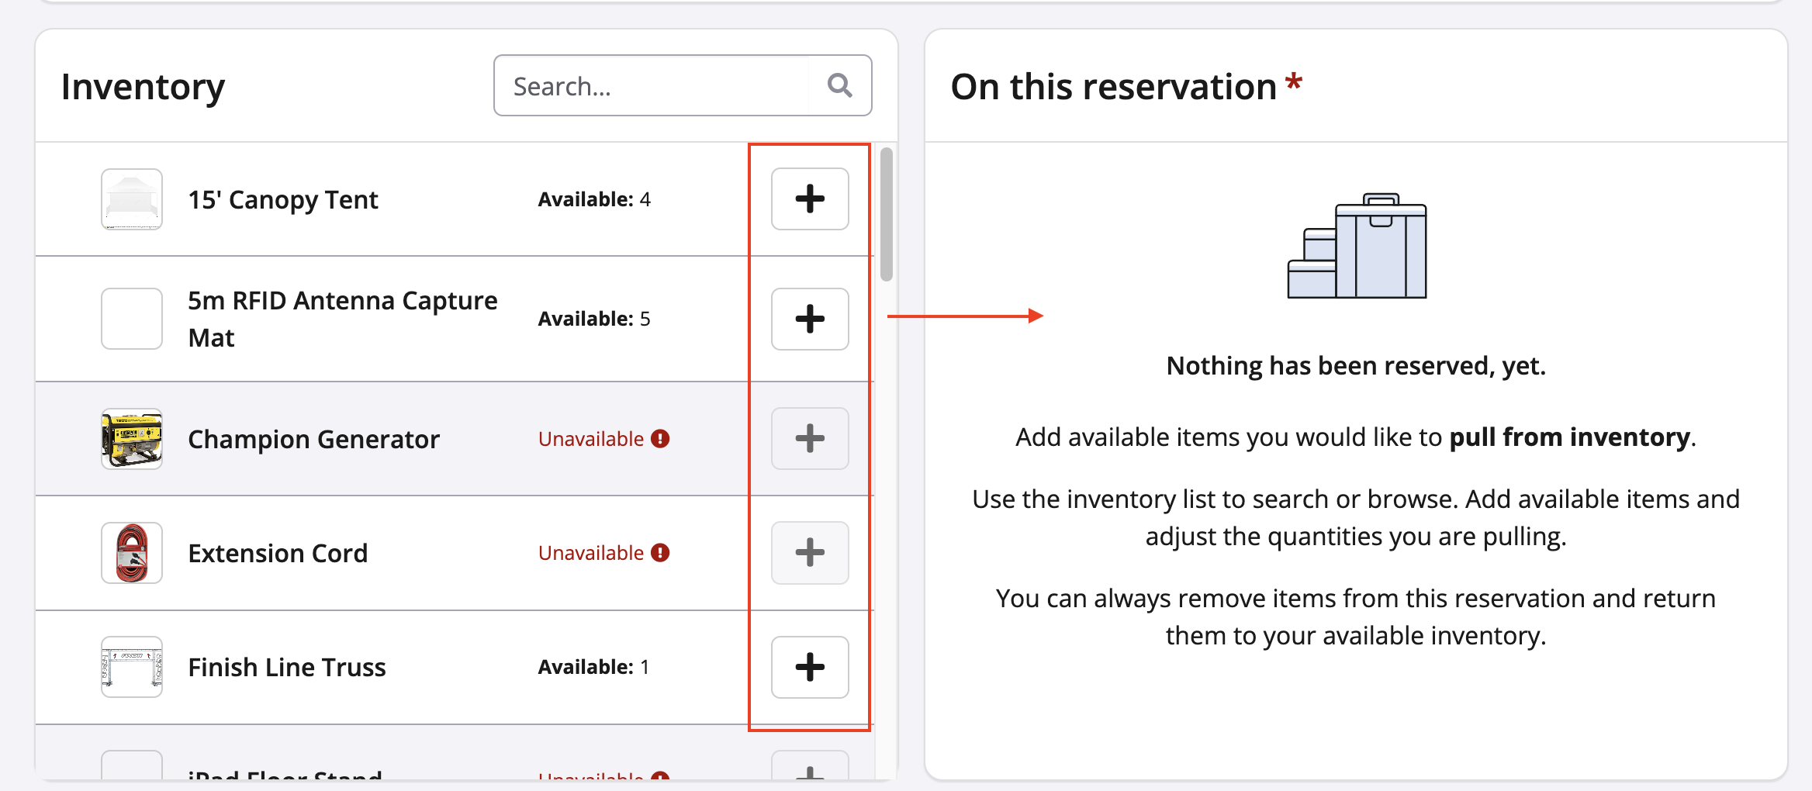
Task: Select the Champion Generator thumbnail image
Action: click(x=132, y=439)
